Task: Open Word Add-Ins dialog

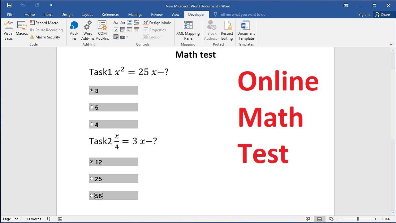Action: point(88,31)
